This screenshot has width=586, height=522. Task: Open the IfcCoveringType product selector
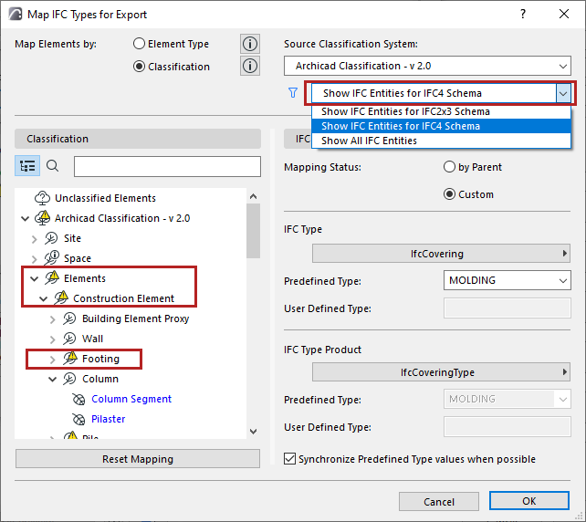point(441,372)
